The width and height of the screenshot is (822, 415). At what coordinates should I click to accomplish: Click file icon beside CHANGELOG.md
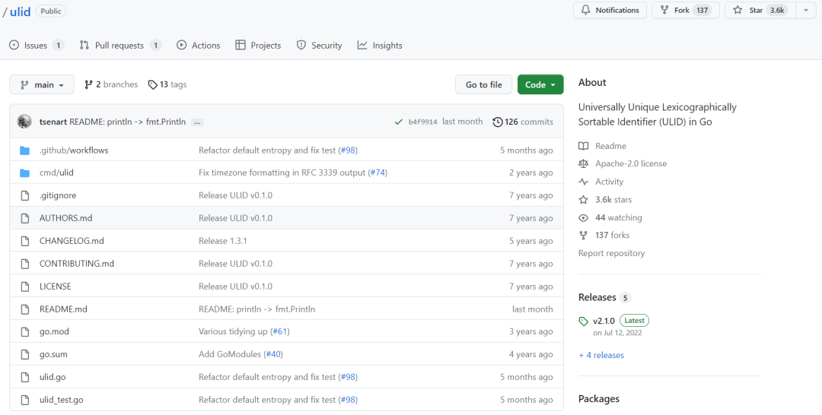pos(24,241)
